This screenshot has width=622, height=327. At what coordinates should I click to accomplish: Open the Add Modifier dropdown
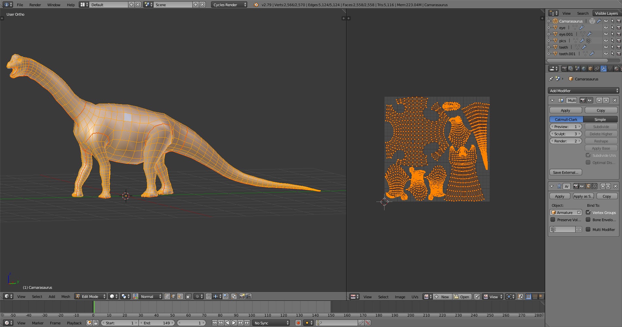[583, 91]
